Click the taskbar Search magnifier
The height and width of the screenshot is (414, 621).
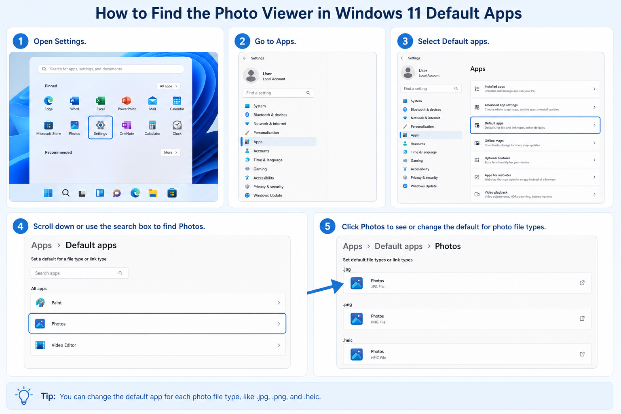click(x=66, y=193)
